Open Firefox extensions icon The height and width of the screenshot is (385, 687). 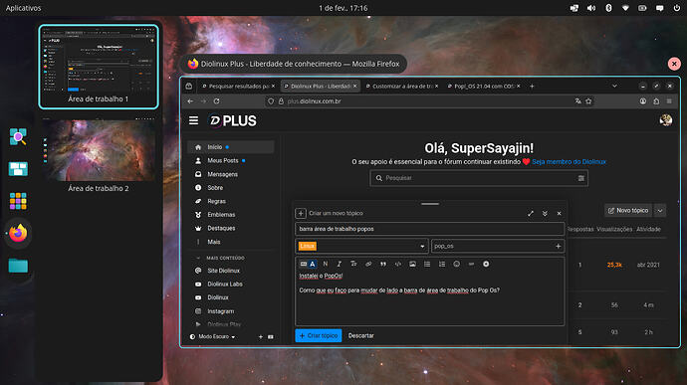[656, 101]
